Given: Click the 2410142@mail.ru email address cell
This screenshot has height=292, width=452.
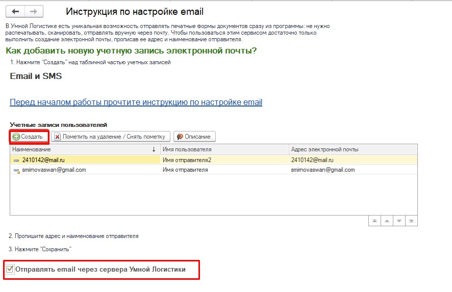Looking at the screenshot, I should [353, 160].
